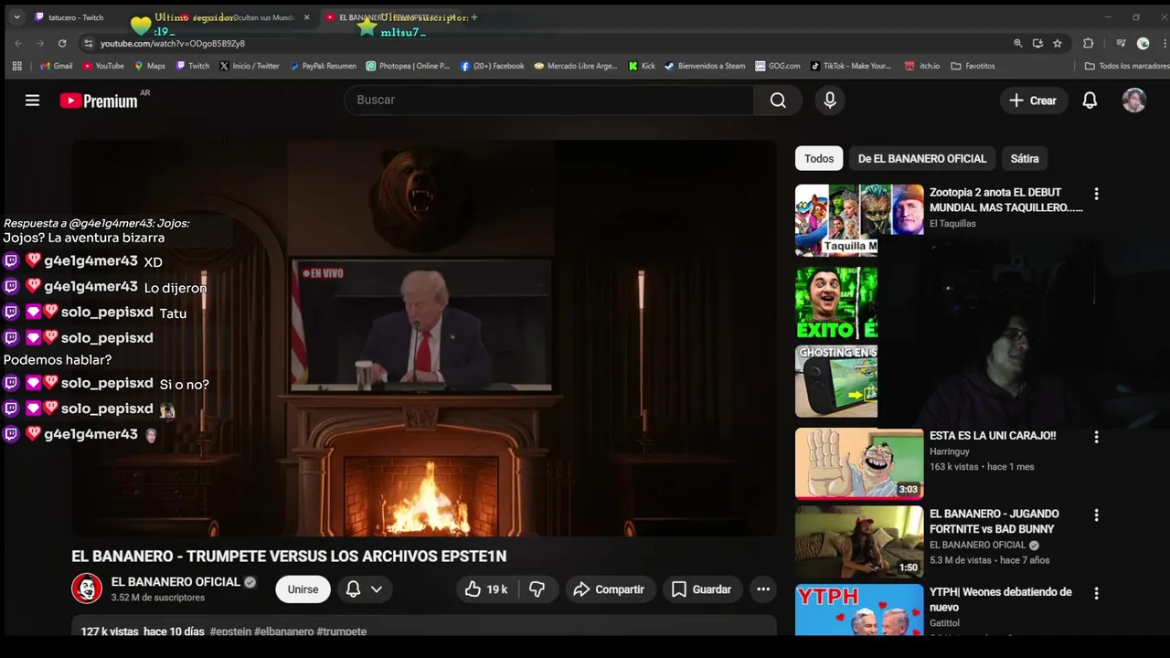The image size is (1170, 658).
Task: Select De EL BANANERO OFICIAL chip
Action: [922, 158]
